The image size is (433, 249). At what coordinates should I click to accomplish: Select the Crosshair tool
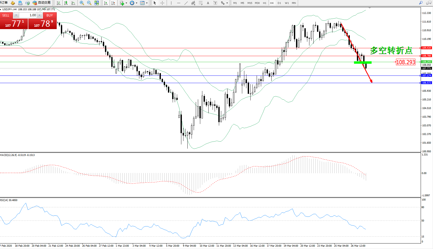click(162, 3)
